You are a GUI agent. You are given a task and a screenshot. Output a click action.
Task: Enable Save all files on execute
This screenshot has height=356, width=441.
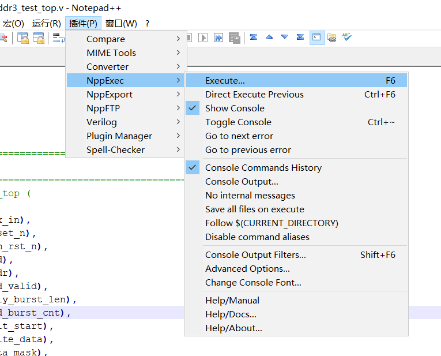[x=254, y=209]
